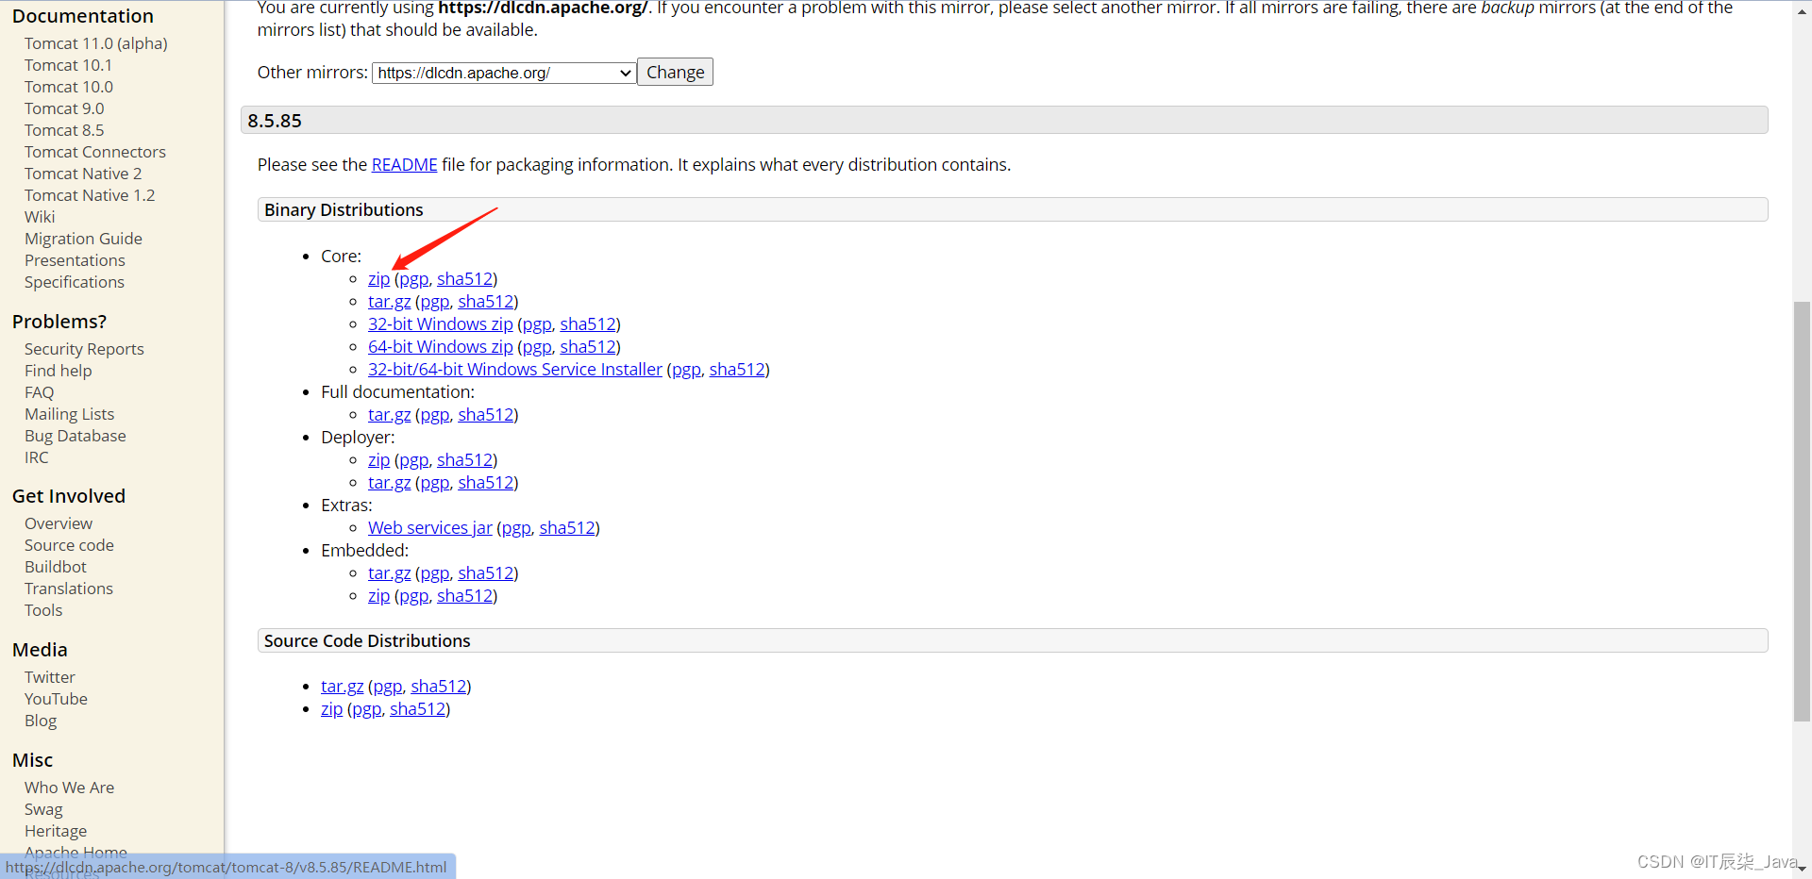Open Tomcat 10.0 documentation
Screen dimensions: 1812x879
tap(69, 87)
